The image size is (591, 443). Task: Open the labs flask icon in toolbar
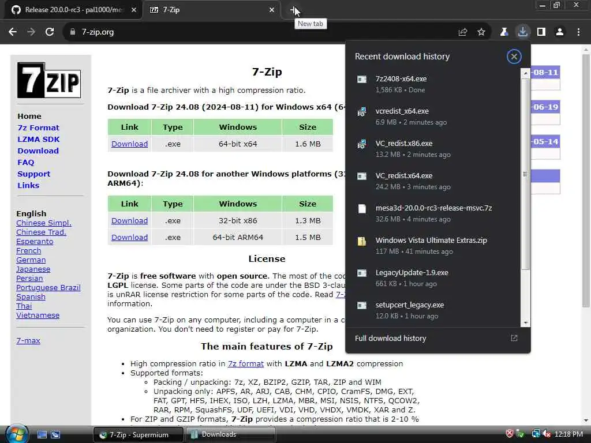(x=504, y=32)
